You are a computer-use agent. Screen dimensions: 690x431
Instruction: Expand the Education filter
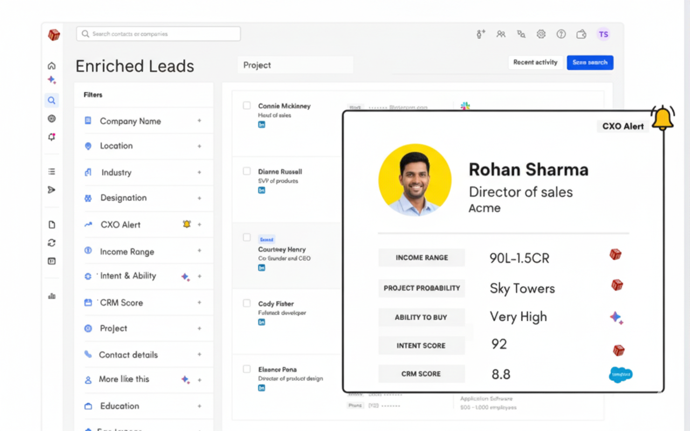(199, 406)
